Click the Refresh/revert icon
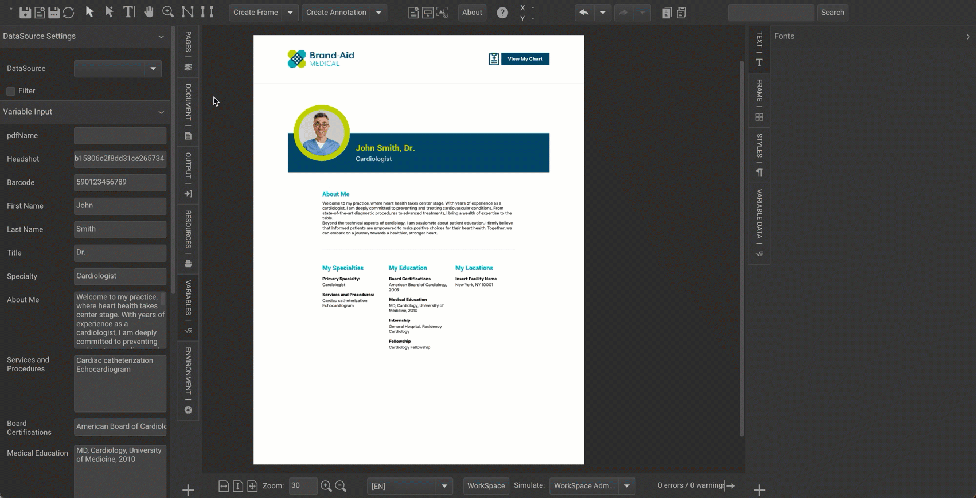This screenshot has width=976, height=498. click(x=69, y=12)
